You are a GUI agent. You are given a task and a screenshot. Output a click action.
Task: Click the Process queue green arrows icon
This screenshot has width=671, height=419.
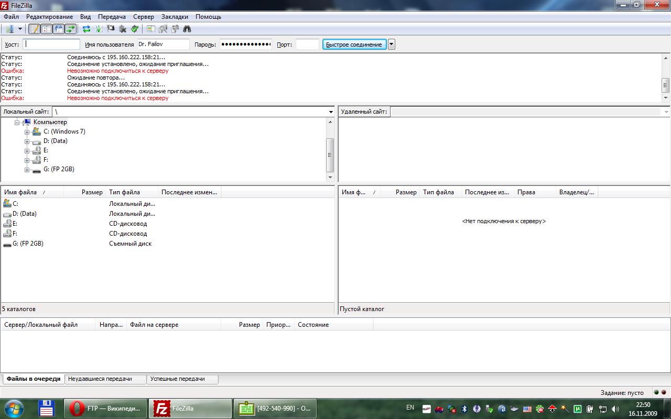99,29
